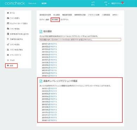Click the create link for 2017/06 trade history
Viewport: 137px width, 130px height.
53,57
